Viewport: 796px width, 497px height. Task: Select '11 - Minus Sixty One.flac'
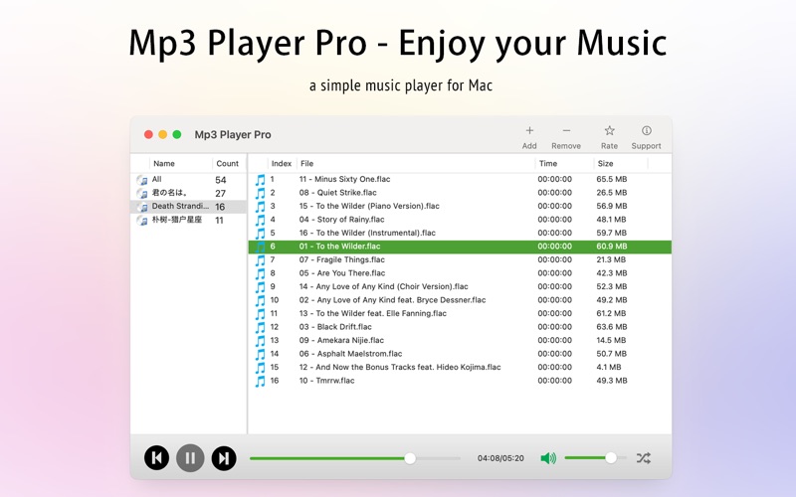coord(344,179)
